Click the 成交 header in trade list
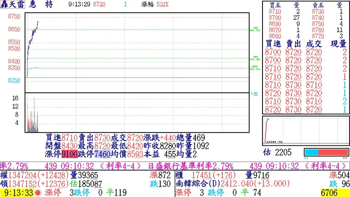The width and height of the screenshot is (350, 197). tap(314, 44)
